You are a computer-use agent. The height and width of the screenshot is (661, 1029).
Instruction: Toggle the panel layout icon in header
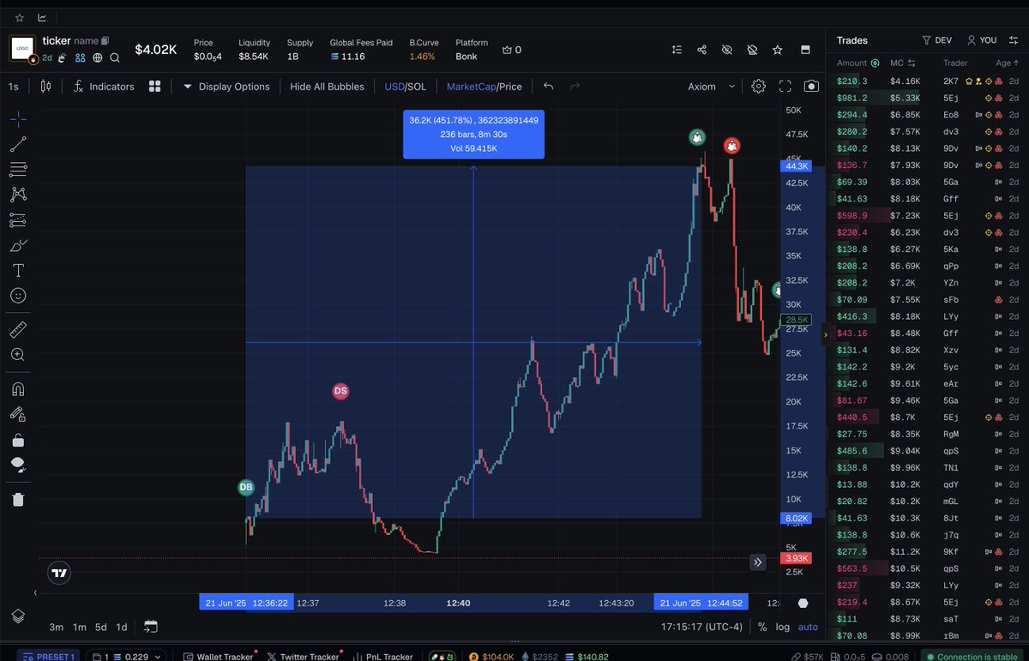point(805,50)
